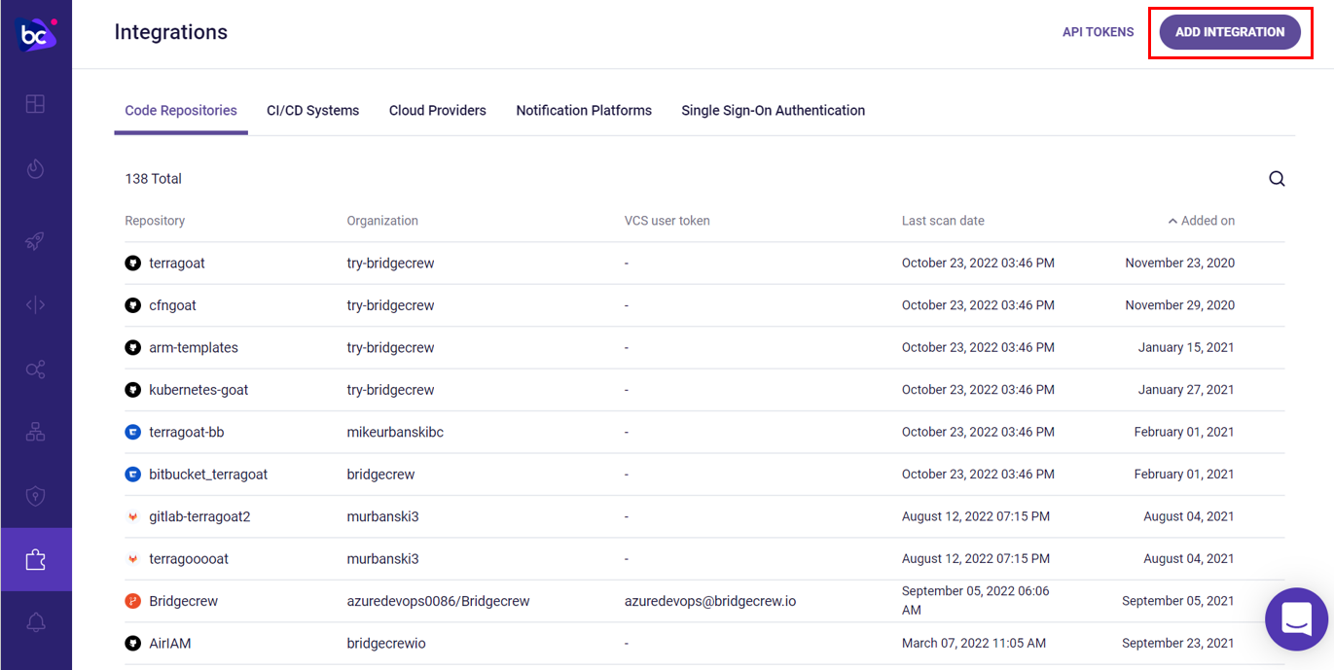Select the cfngoat repository name

[172, 305]
